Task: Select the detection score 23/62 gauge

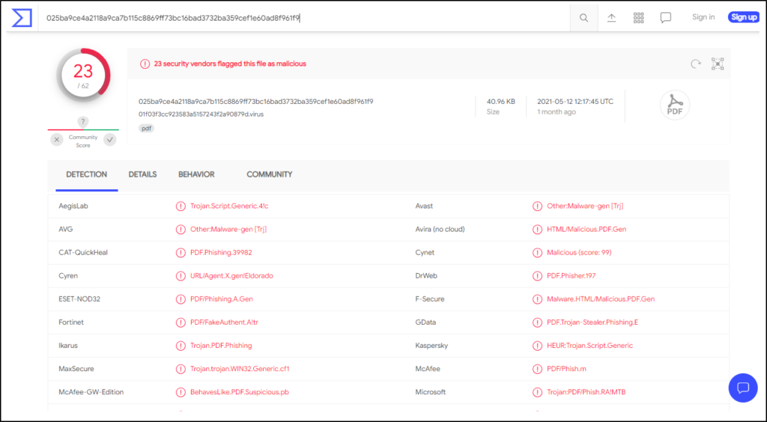Action: [x=83, y=76]
